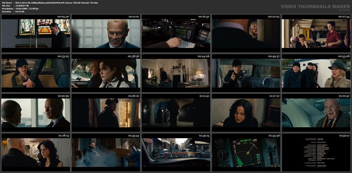This screenshot has width=352, height=173.
Task: Select the thumbnail at 00:22:03
Action: 246,33
